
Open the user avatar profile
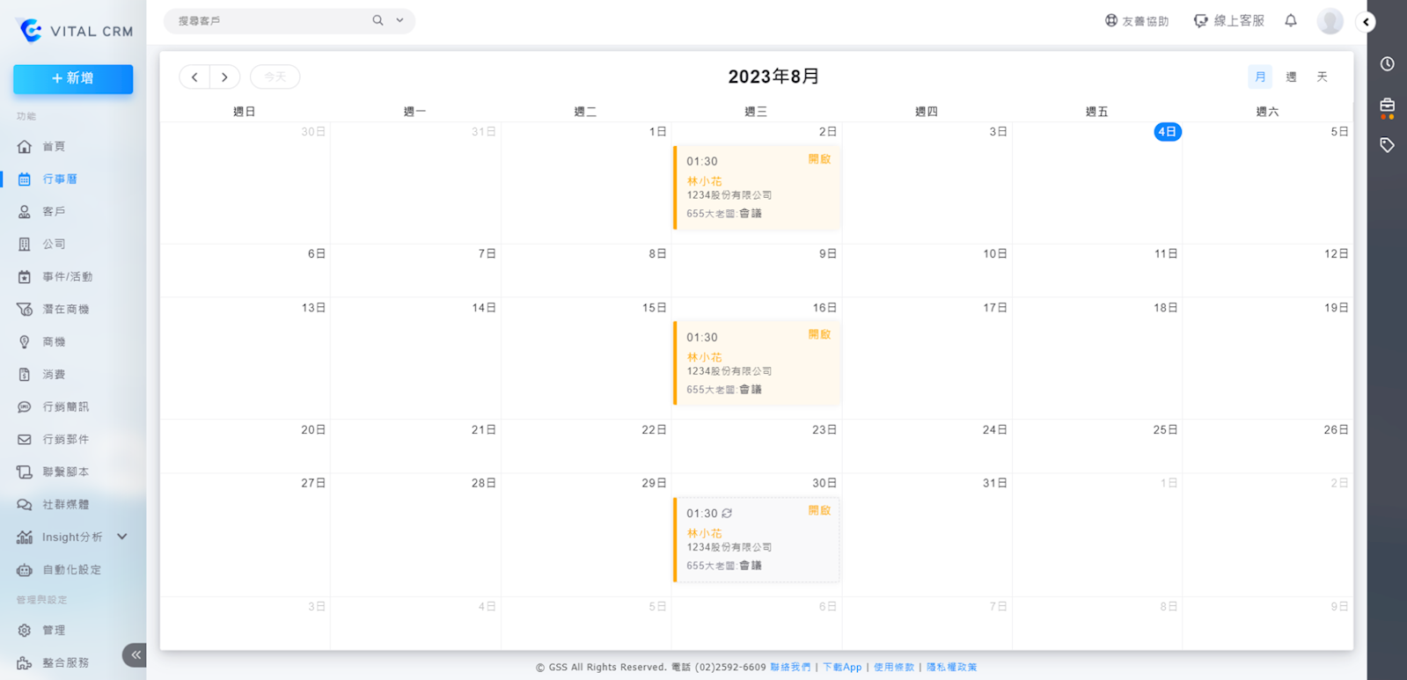click(1330, 21)
